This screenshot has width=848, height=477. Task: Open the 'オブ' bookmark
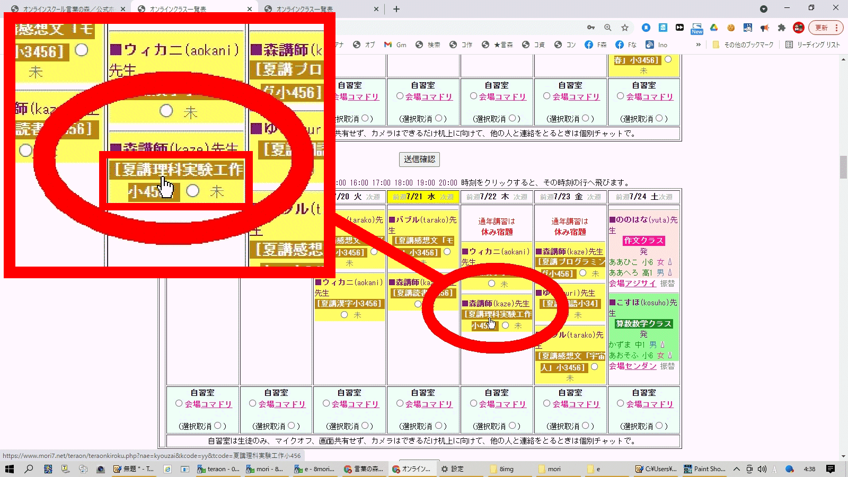(364, 45)
